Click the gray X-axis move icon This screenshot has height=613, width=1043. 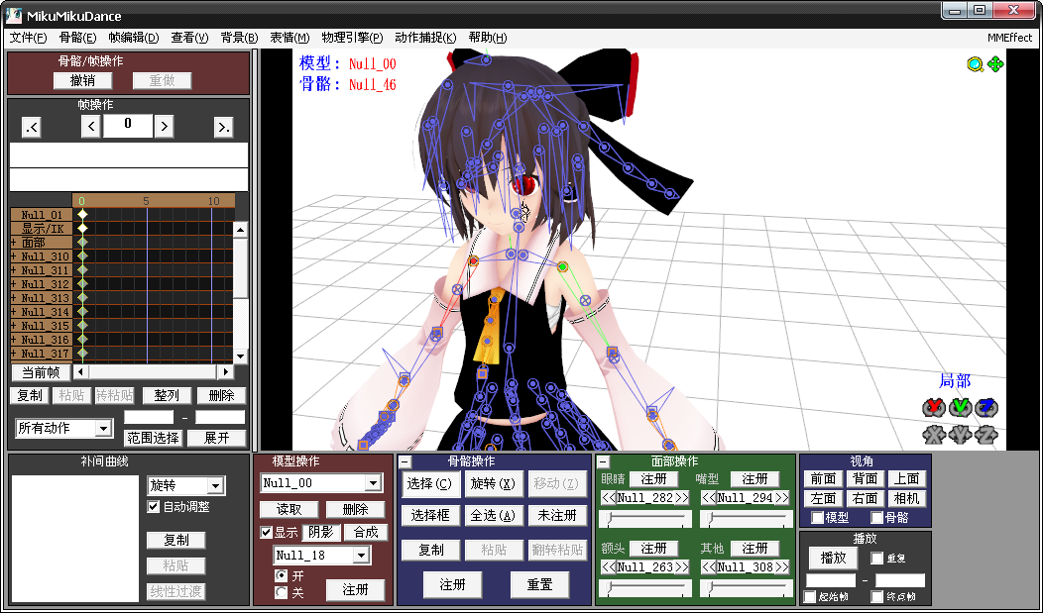tap(935, 435)
